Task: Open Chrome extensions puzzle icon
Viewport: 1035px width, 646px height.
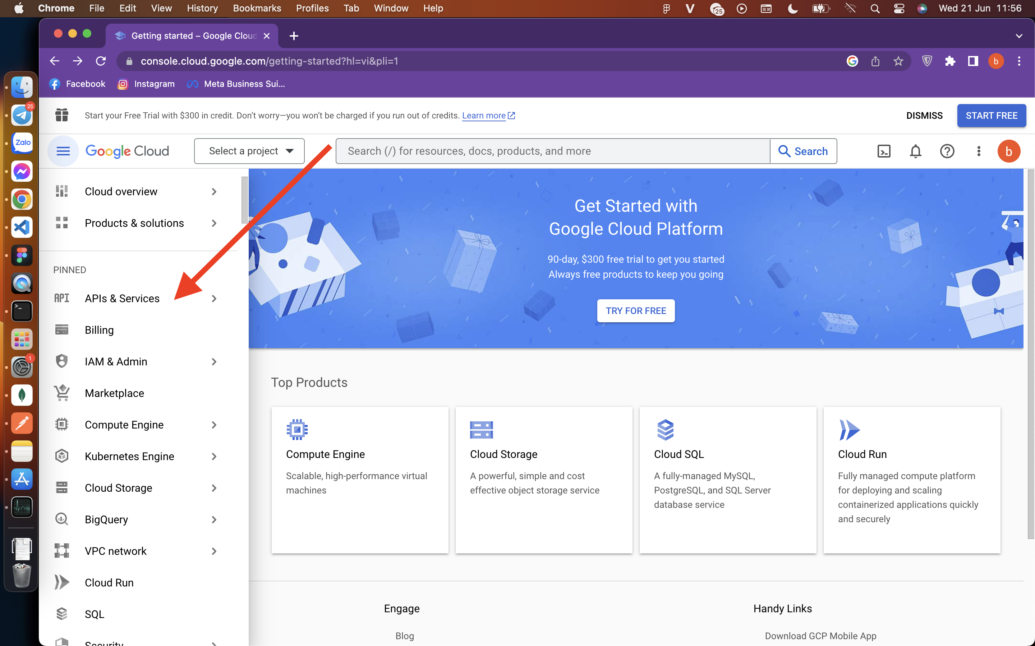Action: point(950,61)
